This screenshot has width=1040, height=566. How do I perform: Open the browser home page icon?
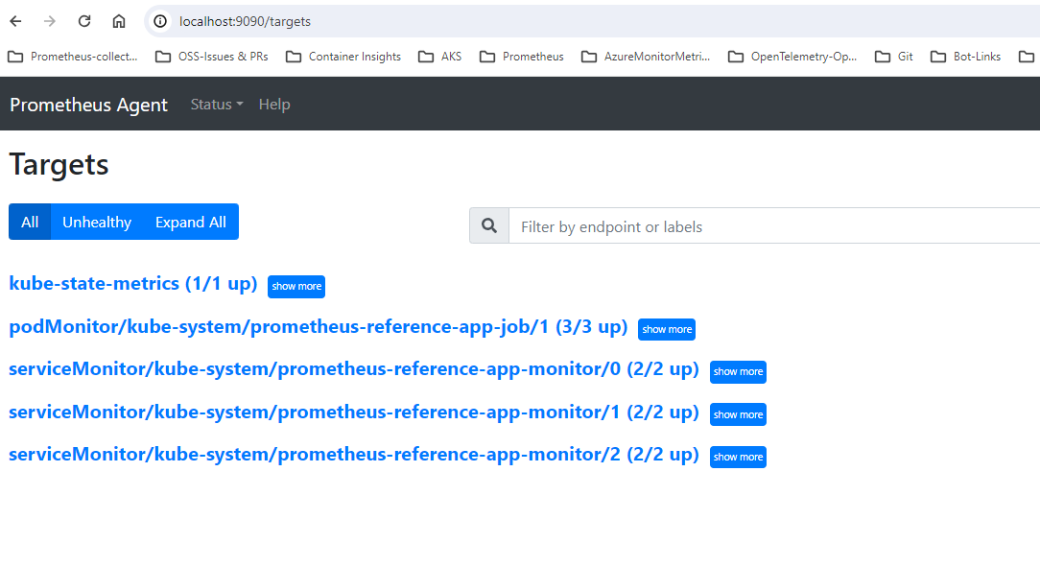[x=119, y=21]
